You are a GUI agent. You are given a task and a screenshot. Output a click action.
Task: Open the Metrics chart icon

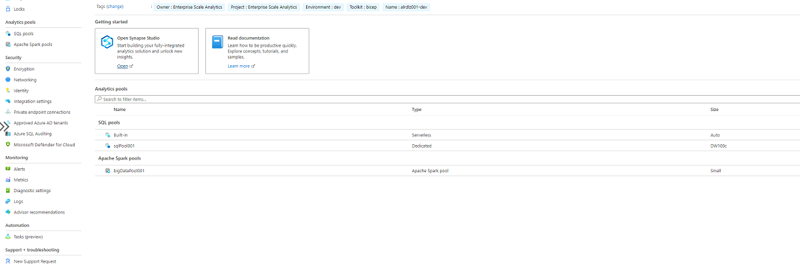[x=8, y=180]
